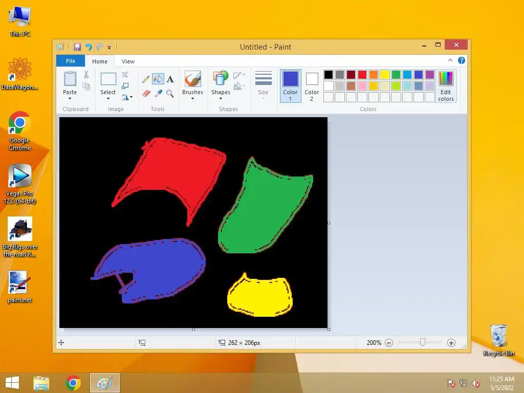Select the Pencil tool
Viewport: 524px width, 393px height.
(x=146, y=79)
